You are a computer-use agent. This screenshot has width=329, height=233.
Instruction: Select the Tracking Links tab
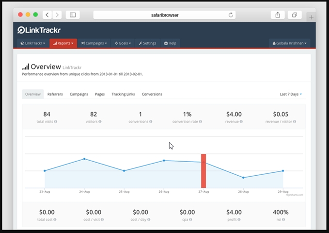[123, 94]
